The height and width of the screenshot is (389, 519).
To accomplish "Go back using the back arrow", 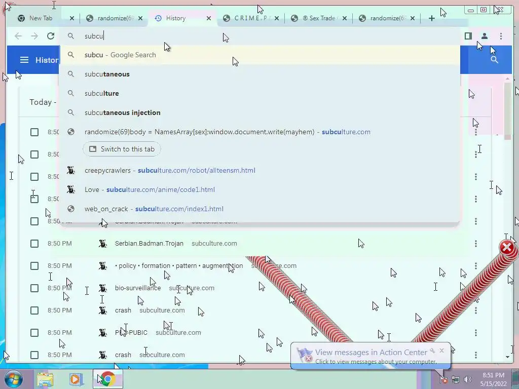I will pos(18,36).
